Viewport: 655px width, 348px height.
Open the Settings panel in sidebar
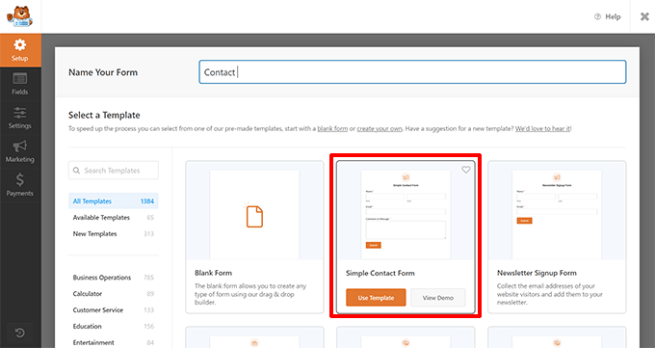tap(20, 118)
